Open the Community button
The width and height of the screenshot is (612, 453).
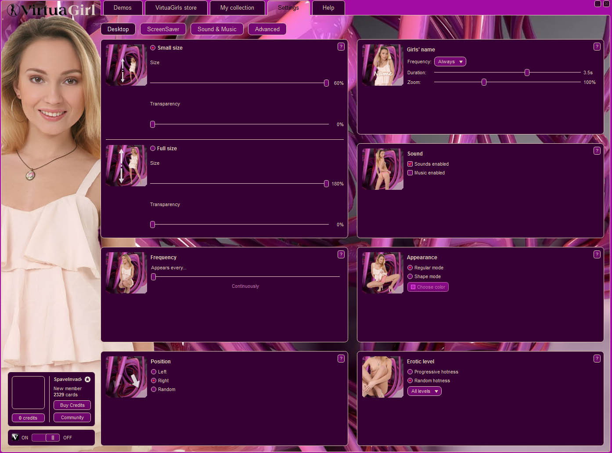pos(72,417)
